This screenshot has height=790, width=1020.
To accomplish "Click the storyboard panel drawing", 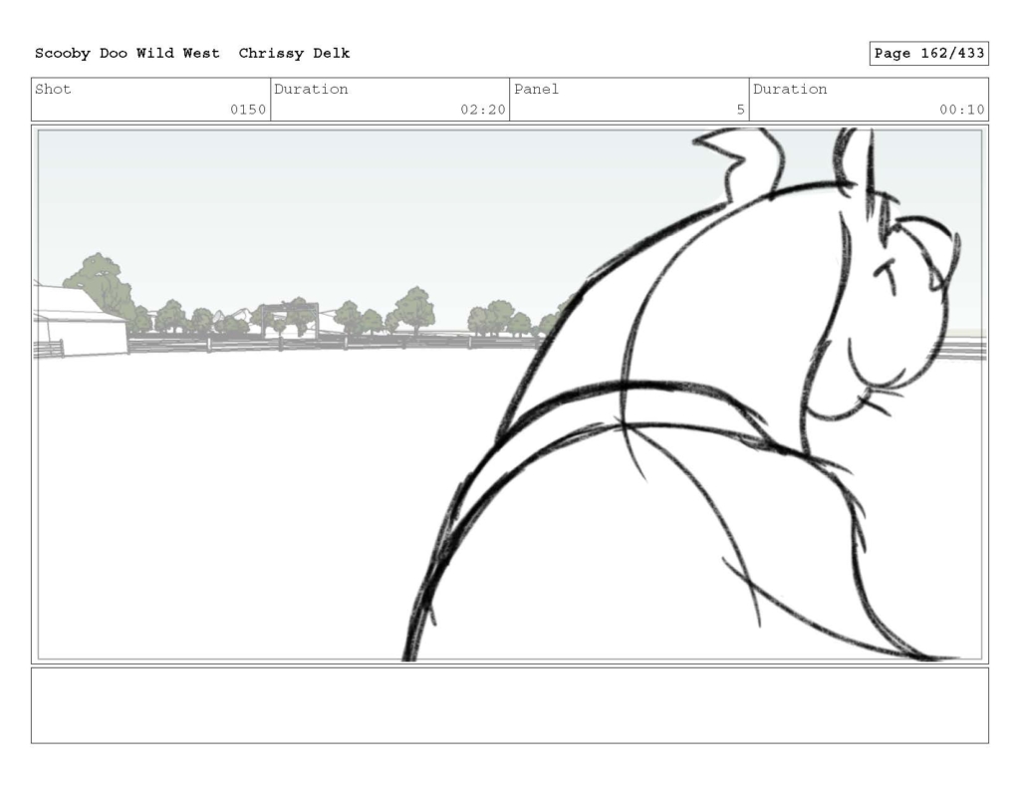I will pos(510,395).
